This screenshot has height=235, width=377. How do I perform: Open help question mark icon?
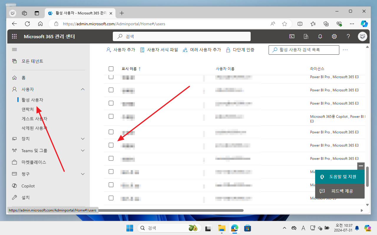coord(348,36)
